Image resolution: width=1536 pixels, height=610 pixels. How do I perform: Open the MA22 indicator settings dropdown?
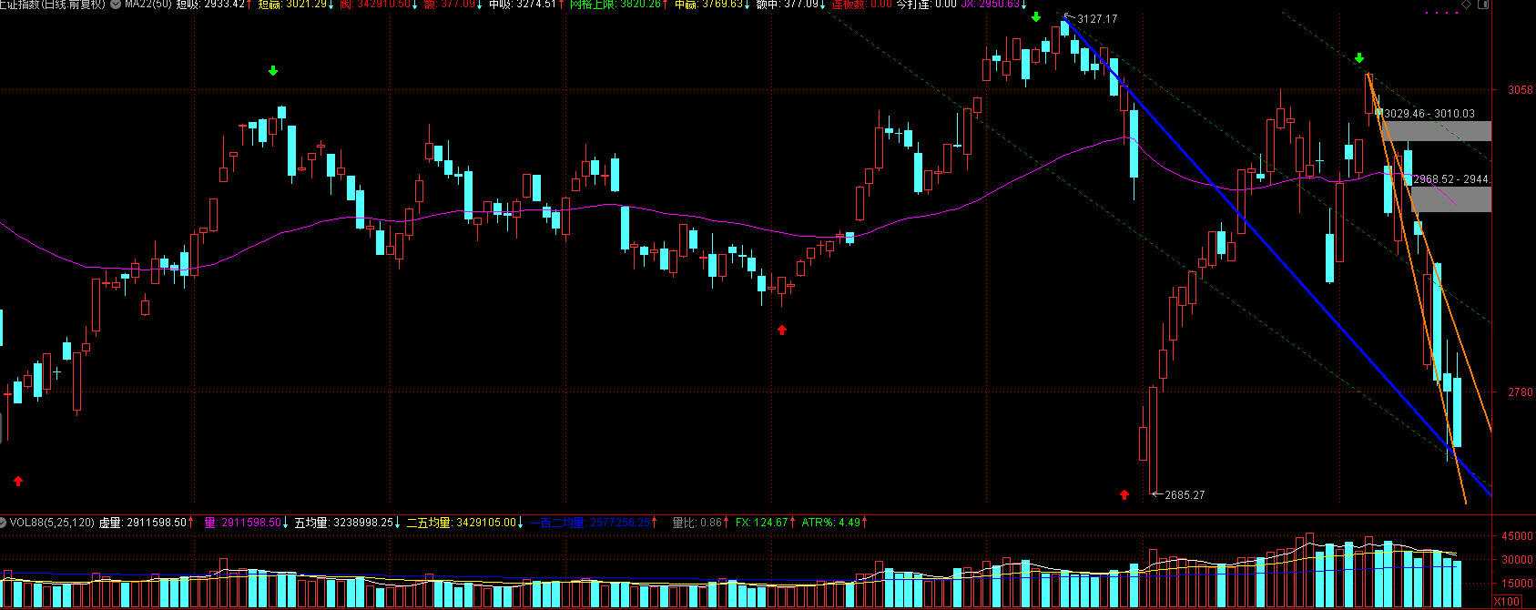(116, 5)
